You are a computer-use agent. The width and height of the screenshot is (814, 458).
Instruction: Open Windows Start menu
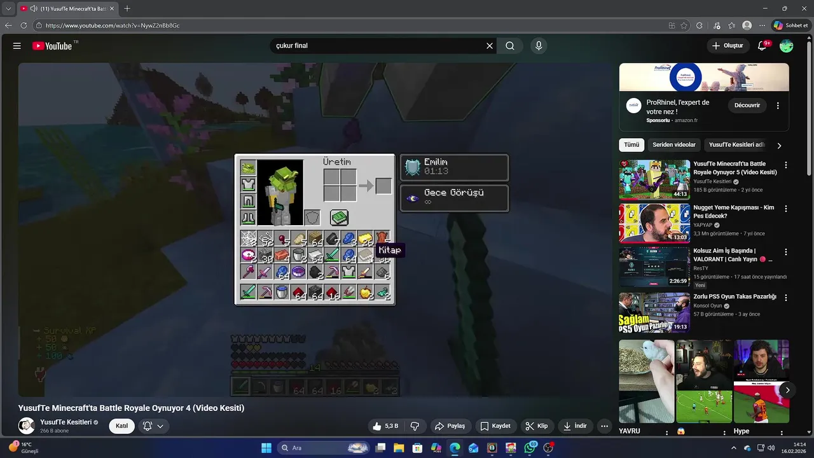[x=266, y=448]
